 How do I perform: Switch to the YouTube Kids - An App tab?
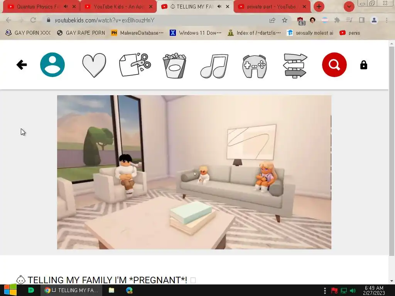[118, 7]
